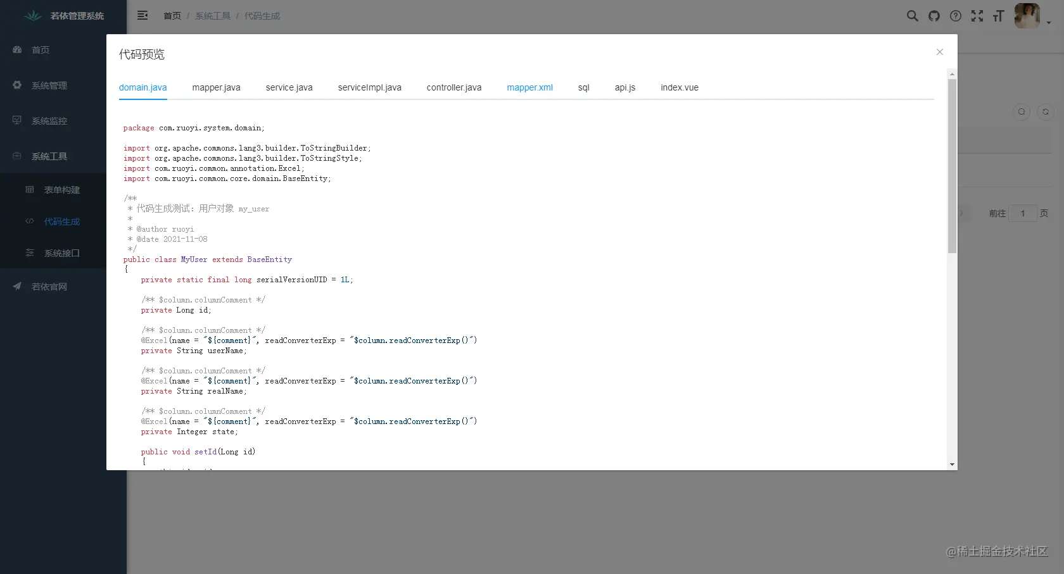The height and width of the screenshot is (574, 1064).
Task: Click the dialog scrollbar thumb
Action: pyautogui.click(x=952, y=166)
